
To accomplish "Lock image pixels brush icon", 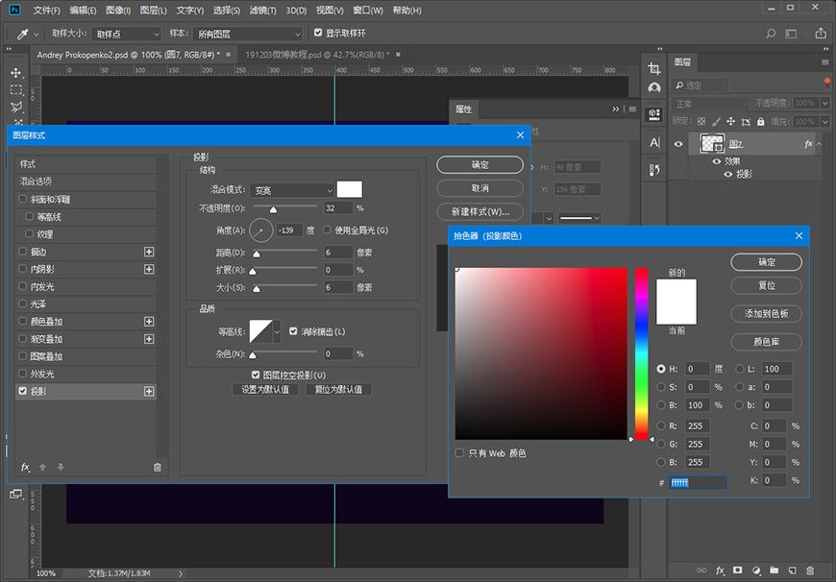I will [717, 122].
